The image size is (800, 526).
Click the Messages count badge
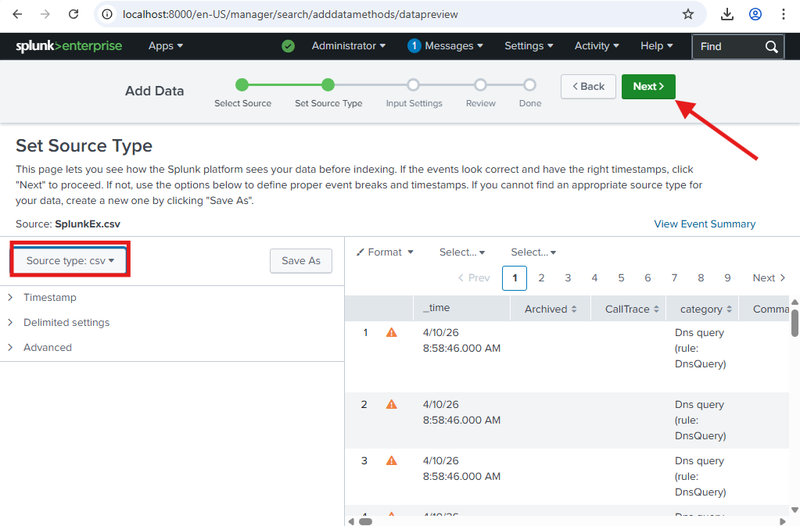(x=414, y=46)
